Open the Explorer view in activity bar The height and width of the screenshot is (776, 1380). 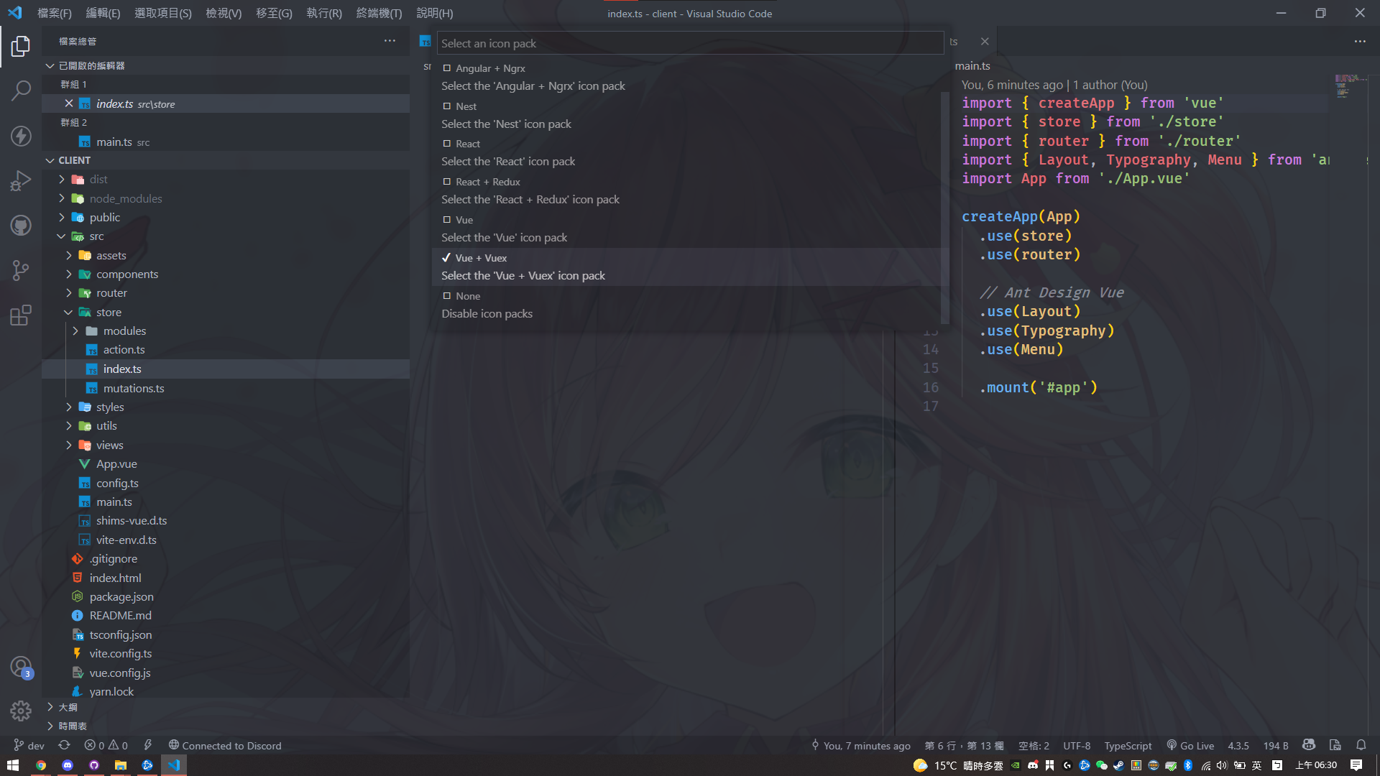[21, 46]
